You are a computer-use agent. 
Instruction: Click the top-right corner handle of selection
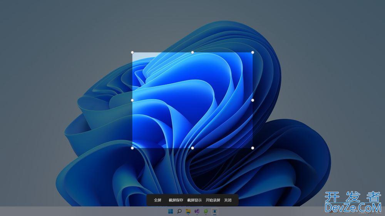coord(253,53)
